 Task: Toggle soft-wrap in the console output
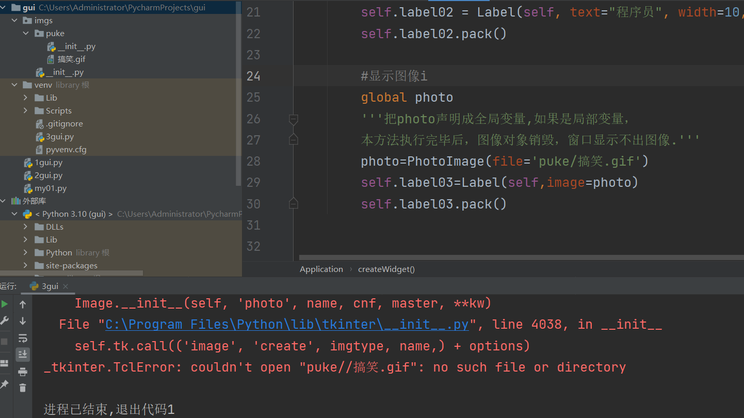click(23, 338)
